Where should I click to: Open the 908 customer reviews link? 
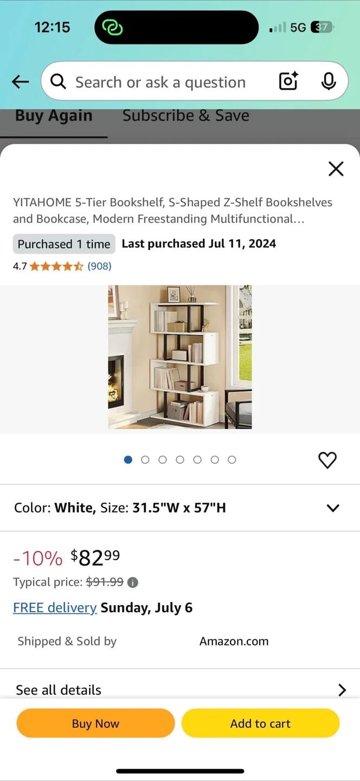[x=99, y=266]
